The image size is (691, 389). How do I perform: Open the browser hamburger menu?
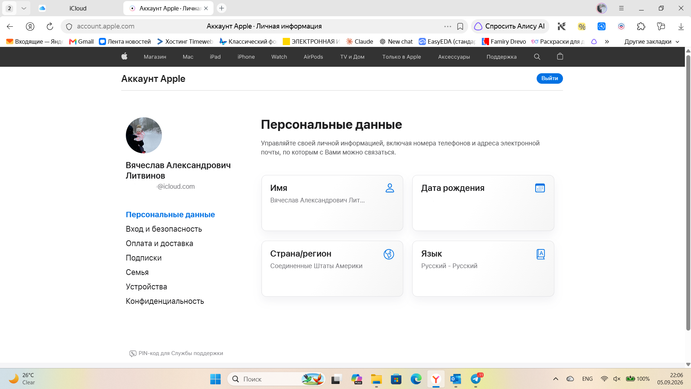621,8
